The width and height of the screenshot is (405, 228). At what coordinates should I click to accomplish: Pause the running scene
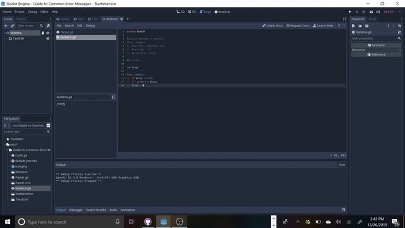pos(357,11)
